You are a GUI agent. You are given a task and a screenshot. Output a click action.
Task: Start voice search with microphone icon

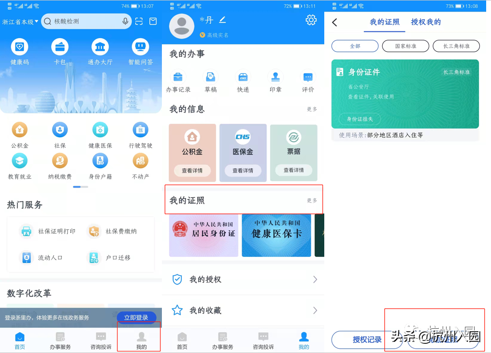click(125, 21)
